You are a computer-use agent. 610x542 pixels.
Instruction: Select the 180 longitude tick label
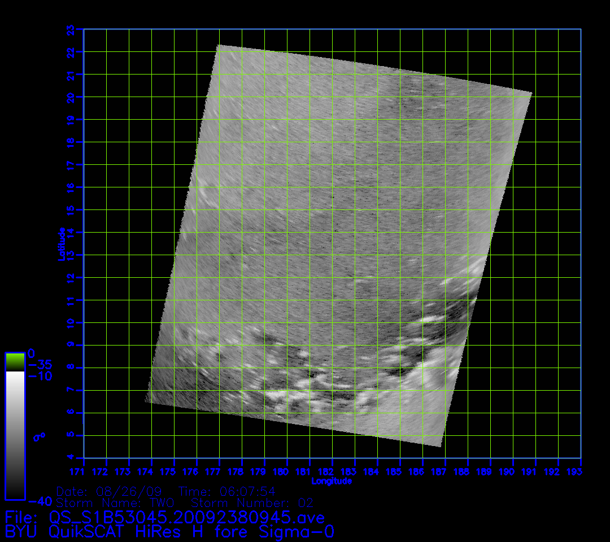point(284,471)
